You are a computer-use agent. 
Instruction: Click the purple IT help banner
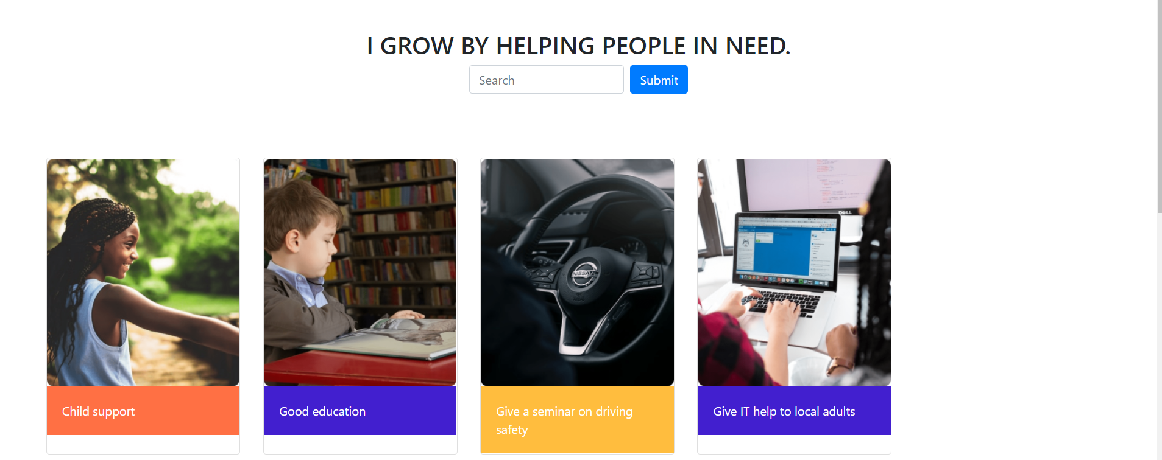pos(794,411)
